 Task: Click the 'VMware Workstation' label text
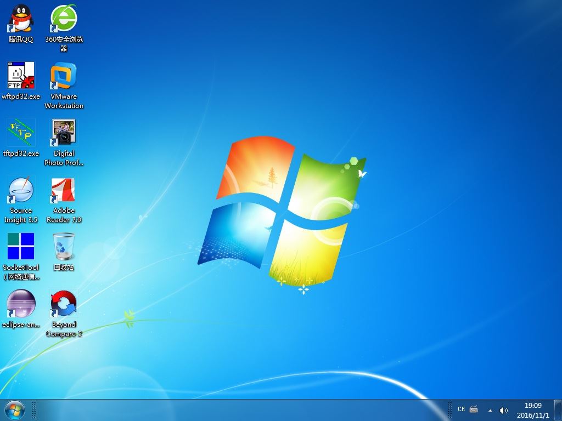pos(64,101)
